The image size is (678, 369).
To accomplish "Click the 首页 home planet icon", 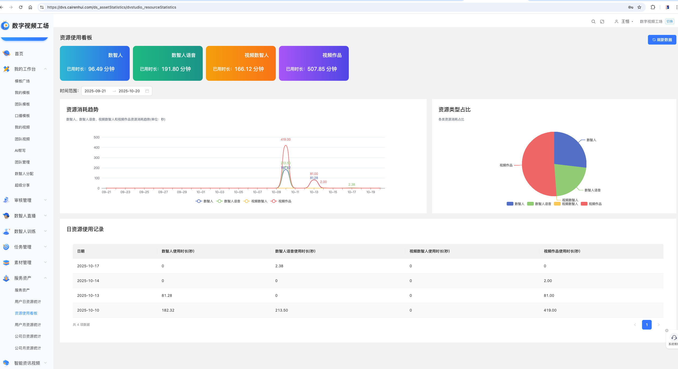I will (6, 53).
